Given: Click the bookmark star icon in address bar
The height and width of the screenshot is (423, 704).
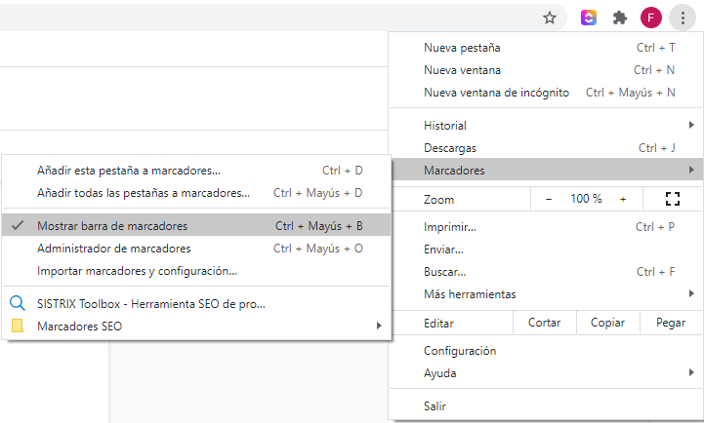Looking at the screenshot, I should pyautogui.click(x=550, y=18).
